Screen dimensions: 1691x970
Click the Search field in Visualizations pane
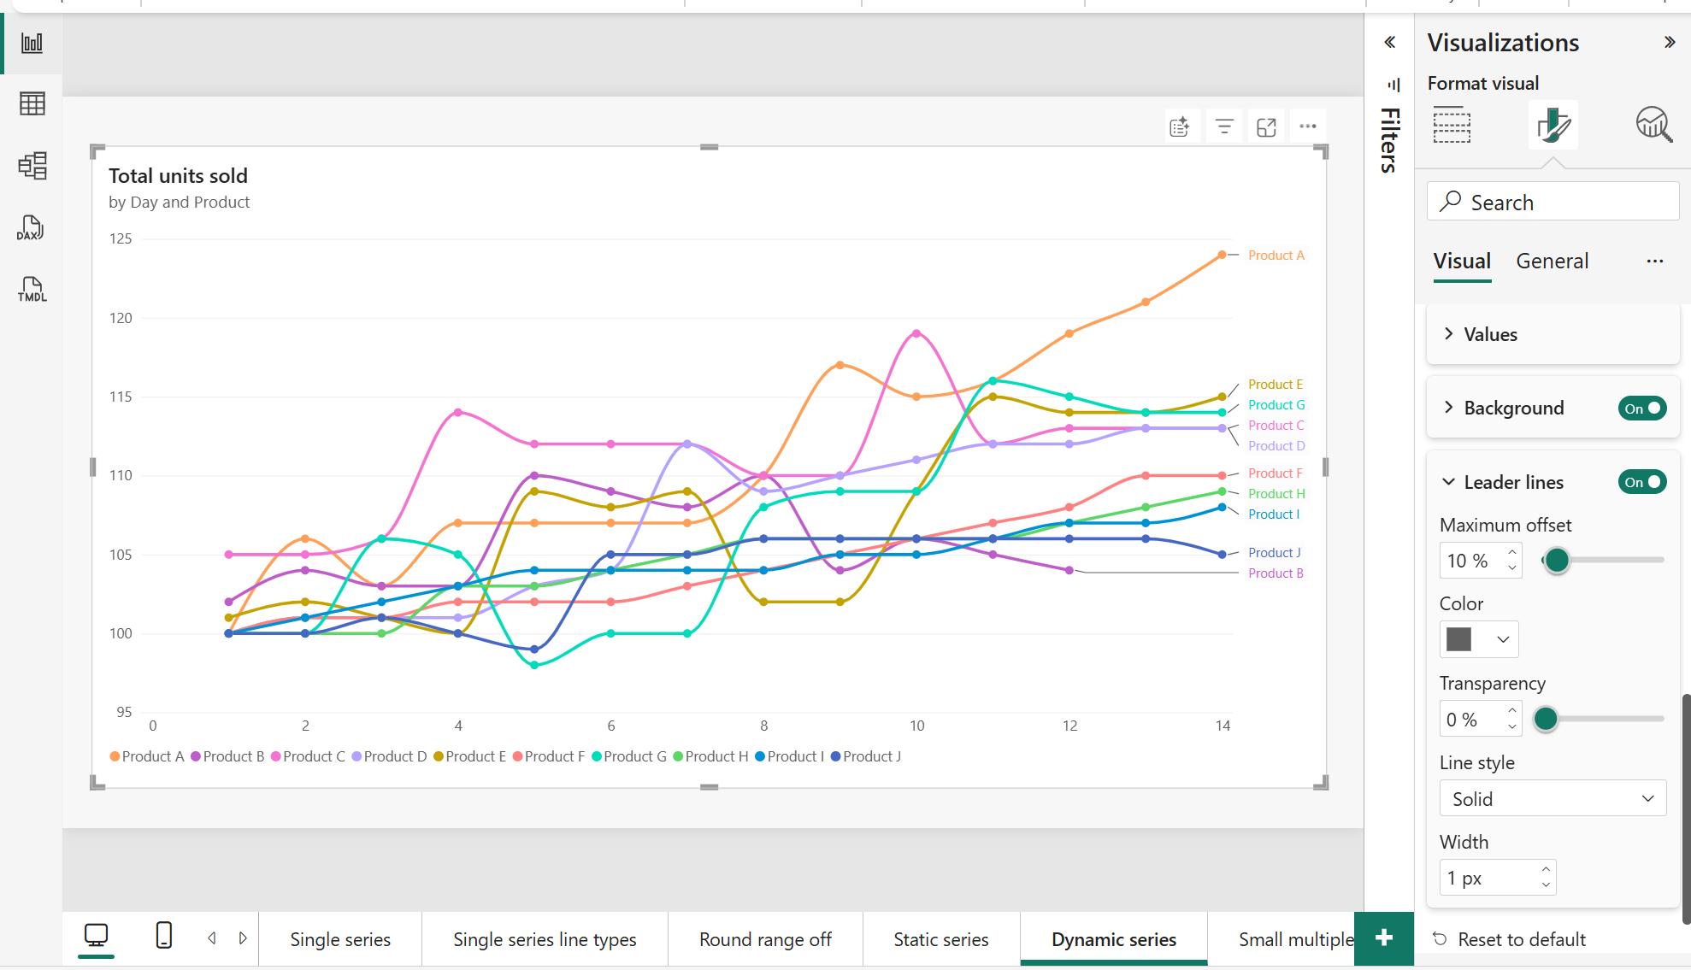[1552, 201]
